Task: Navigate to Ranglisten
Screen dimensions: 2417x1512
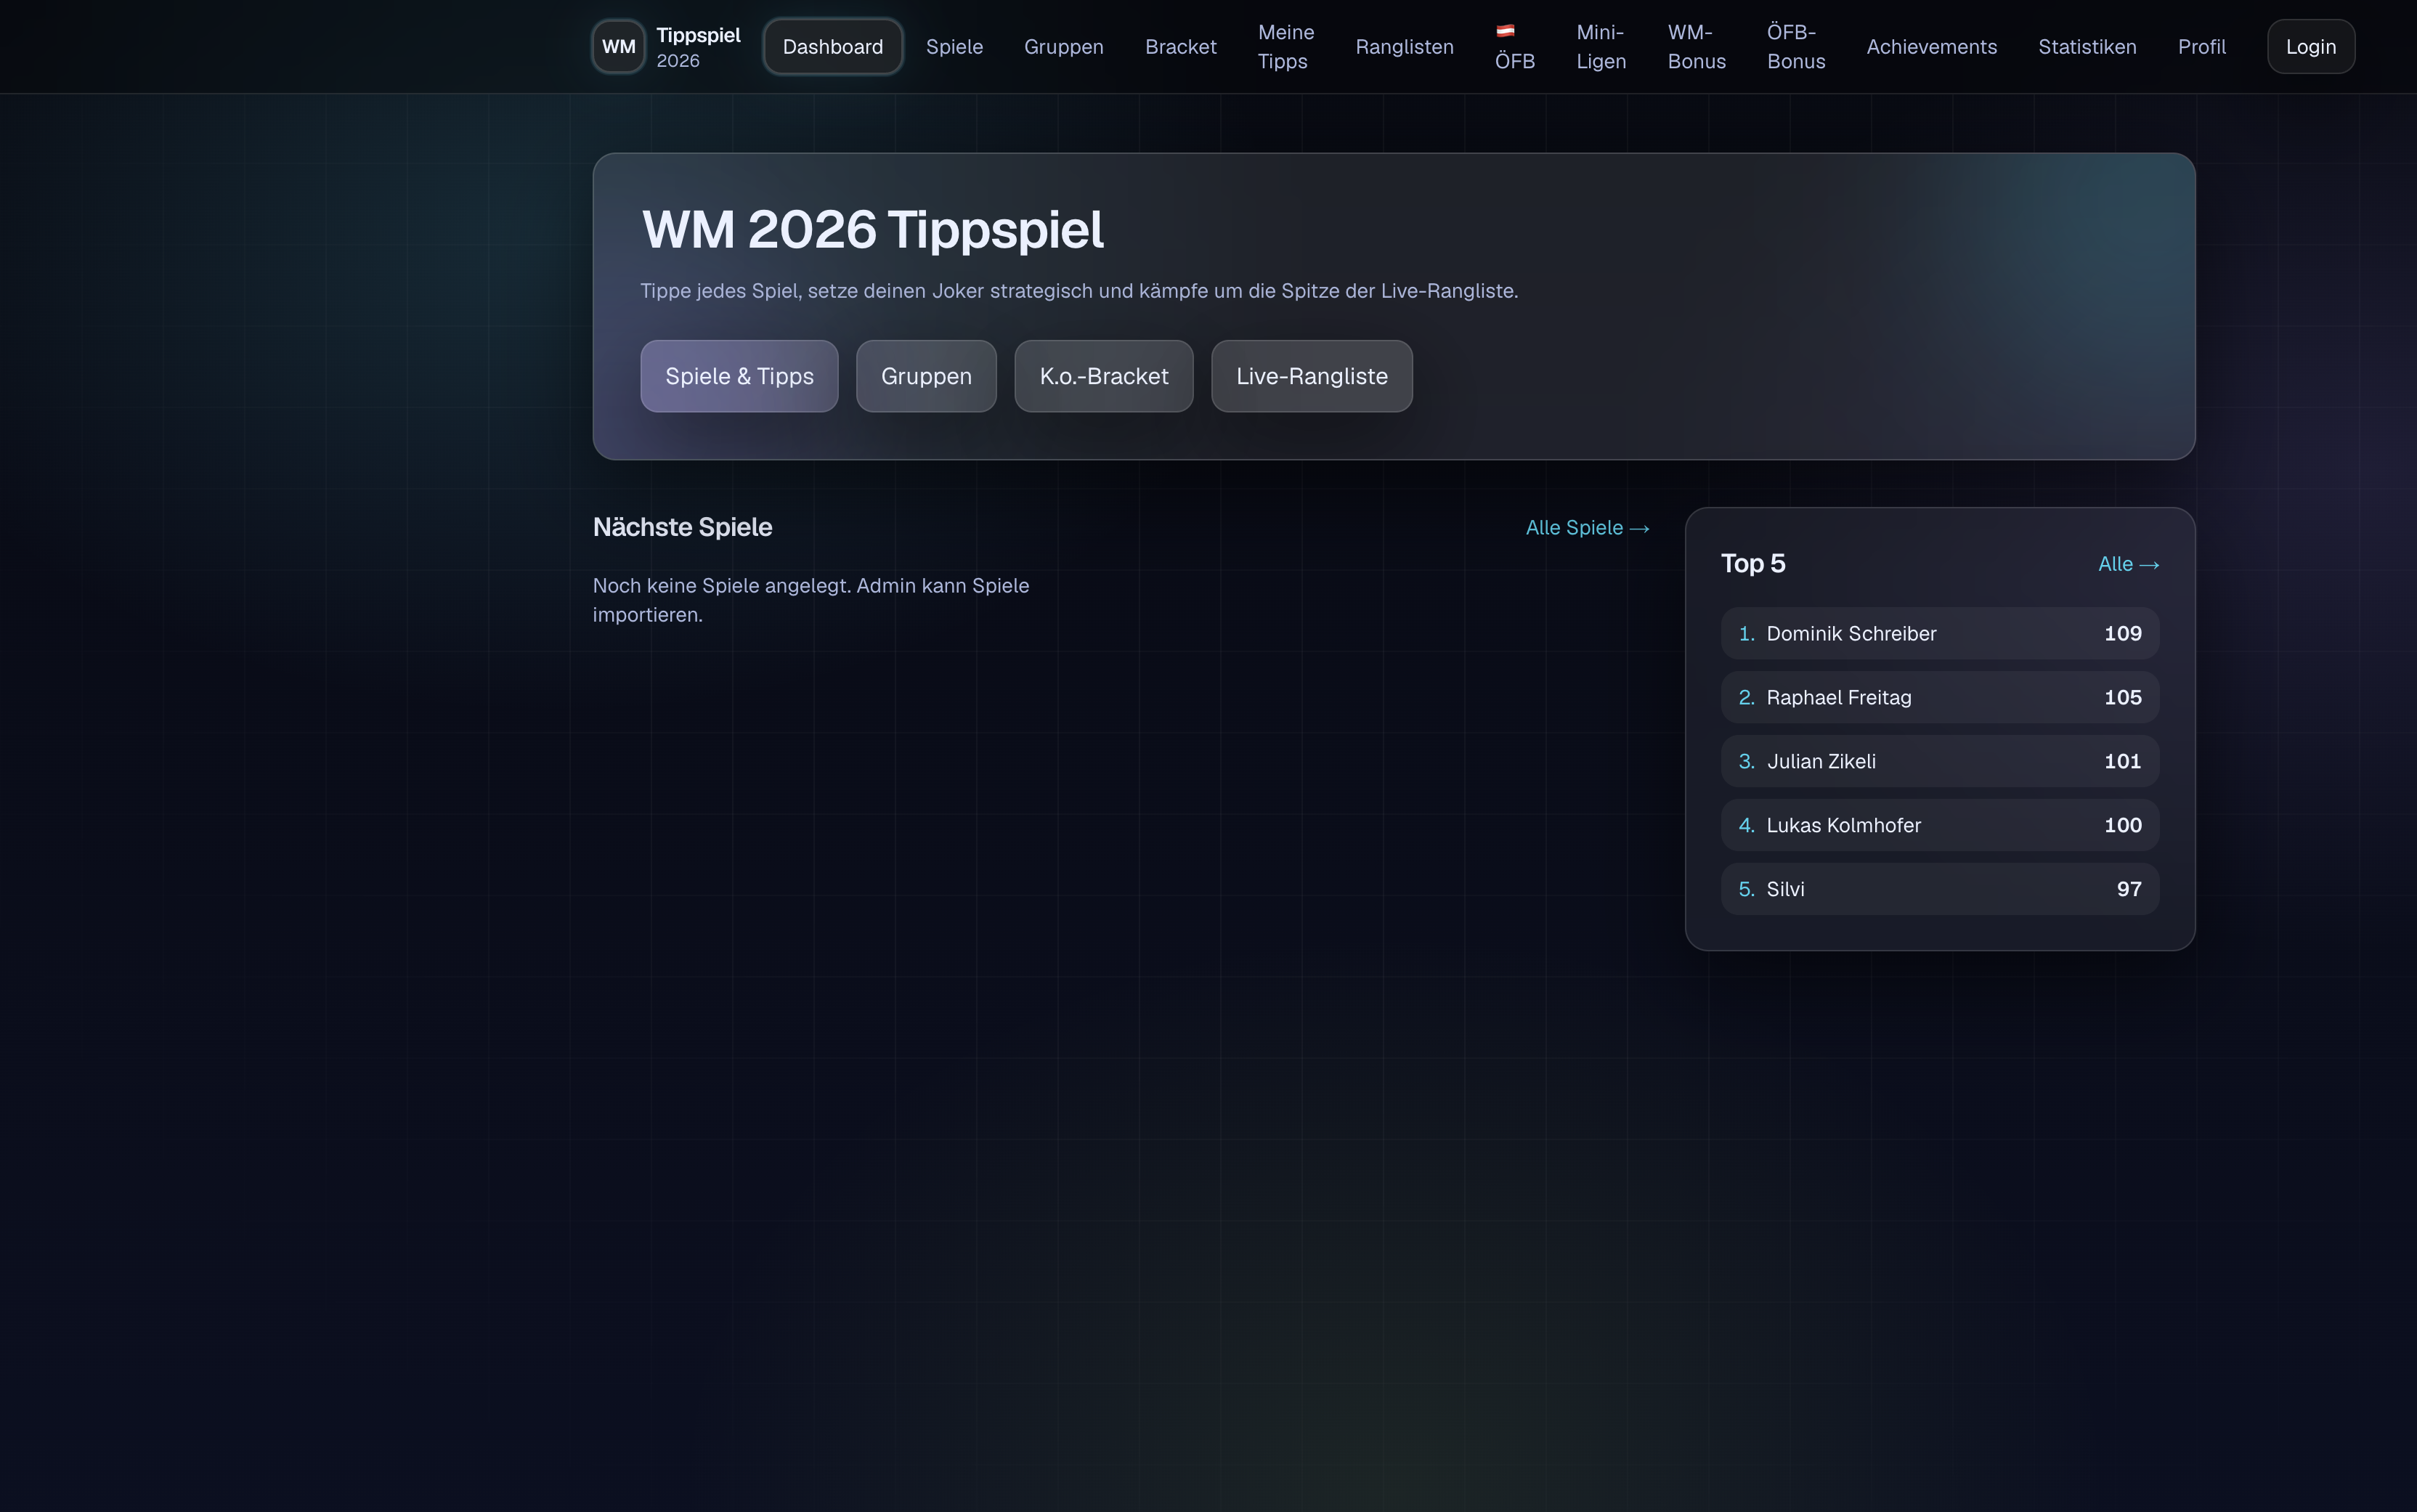Action: tap(1404, 47)
